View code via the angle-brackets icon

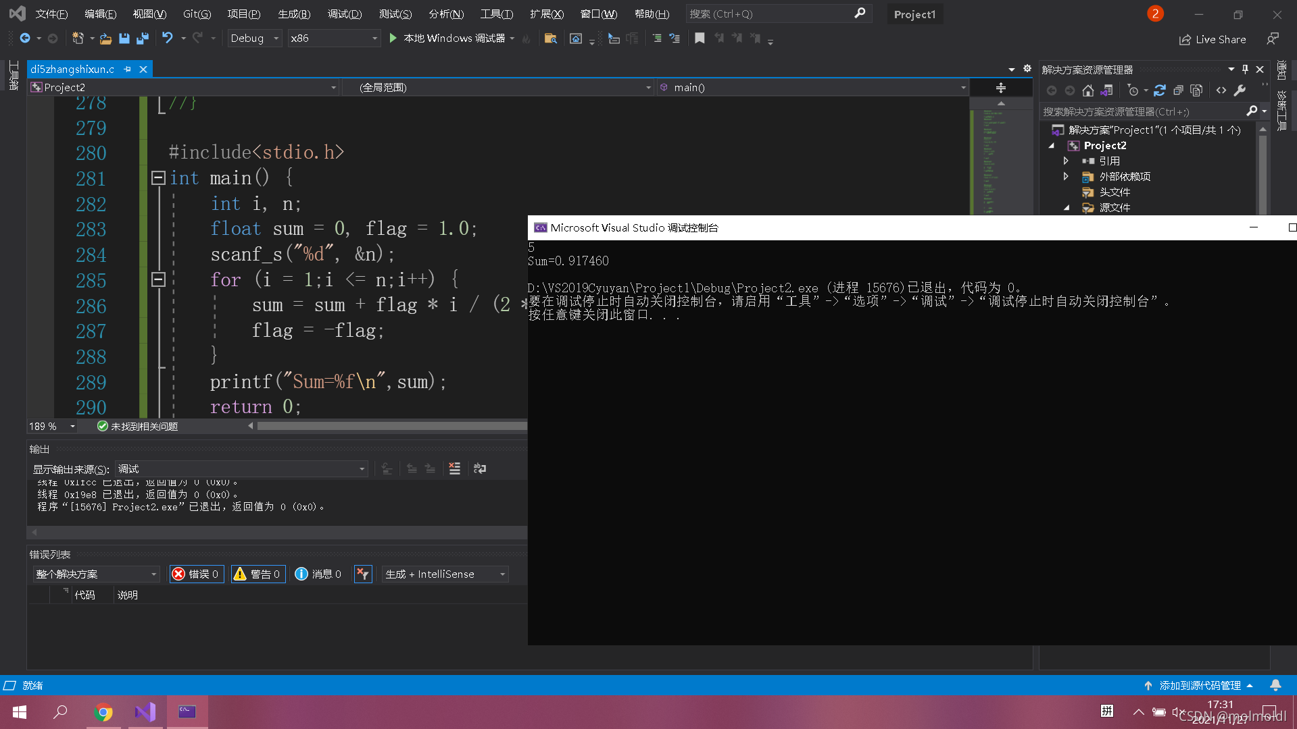click(1221, 90)
